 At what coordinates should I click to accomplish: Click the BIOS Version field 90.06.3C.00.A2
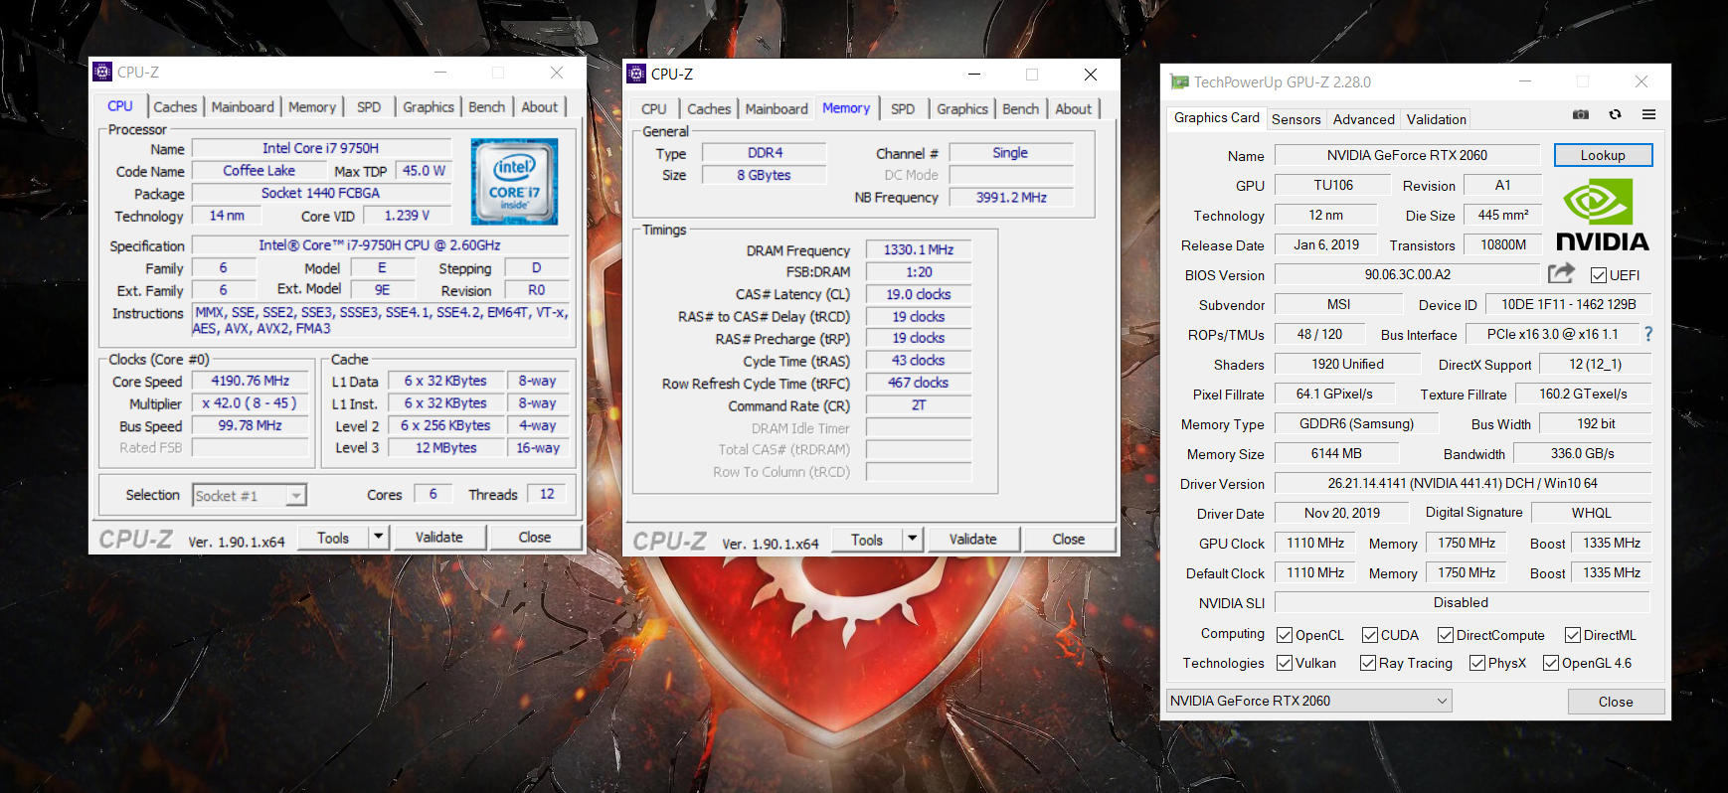coord(1407,274)
